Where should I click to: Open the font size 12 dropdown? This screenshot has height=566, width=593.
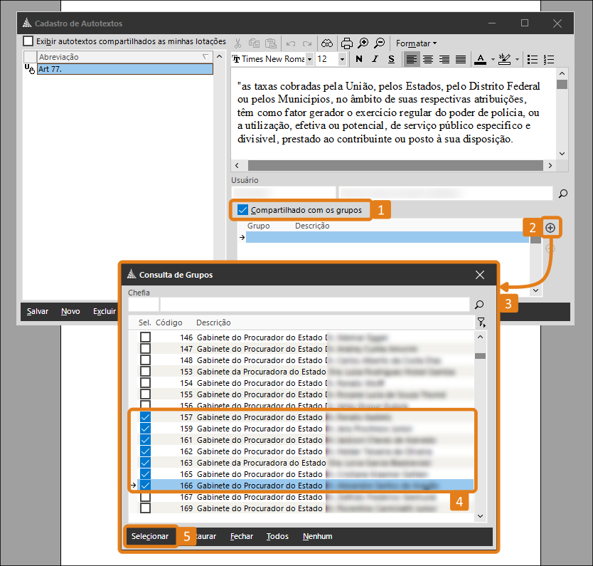[342, 59]
